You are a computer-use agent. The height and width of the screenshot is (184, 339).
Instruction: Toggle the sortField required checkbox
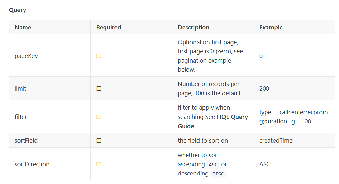[x=99, y=141]
